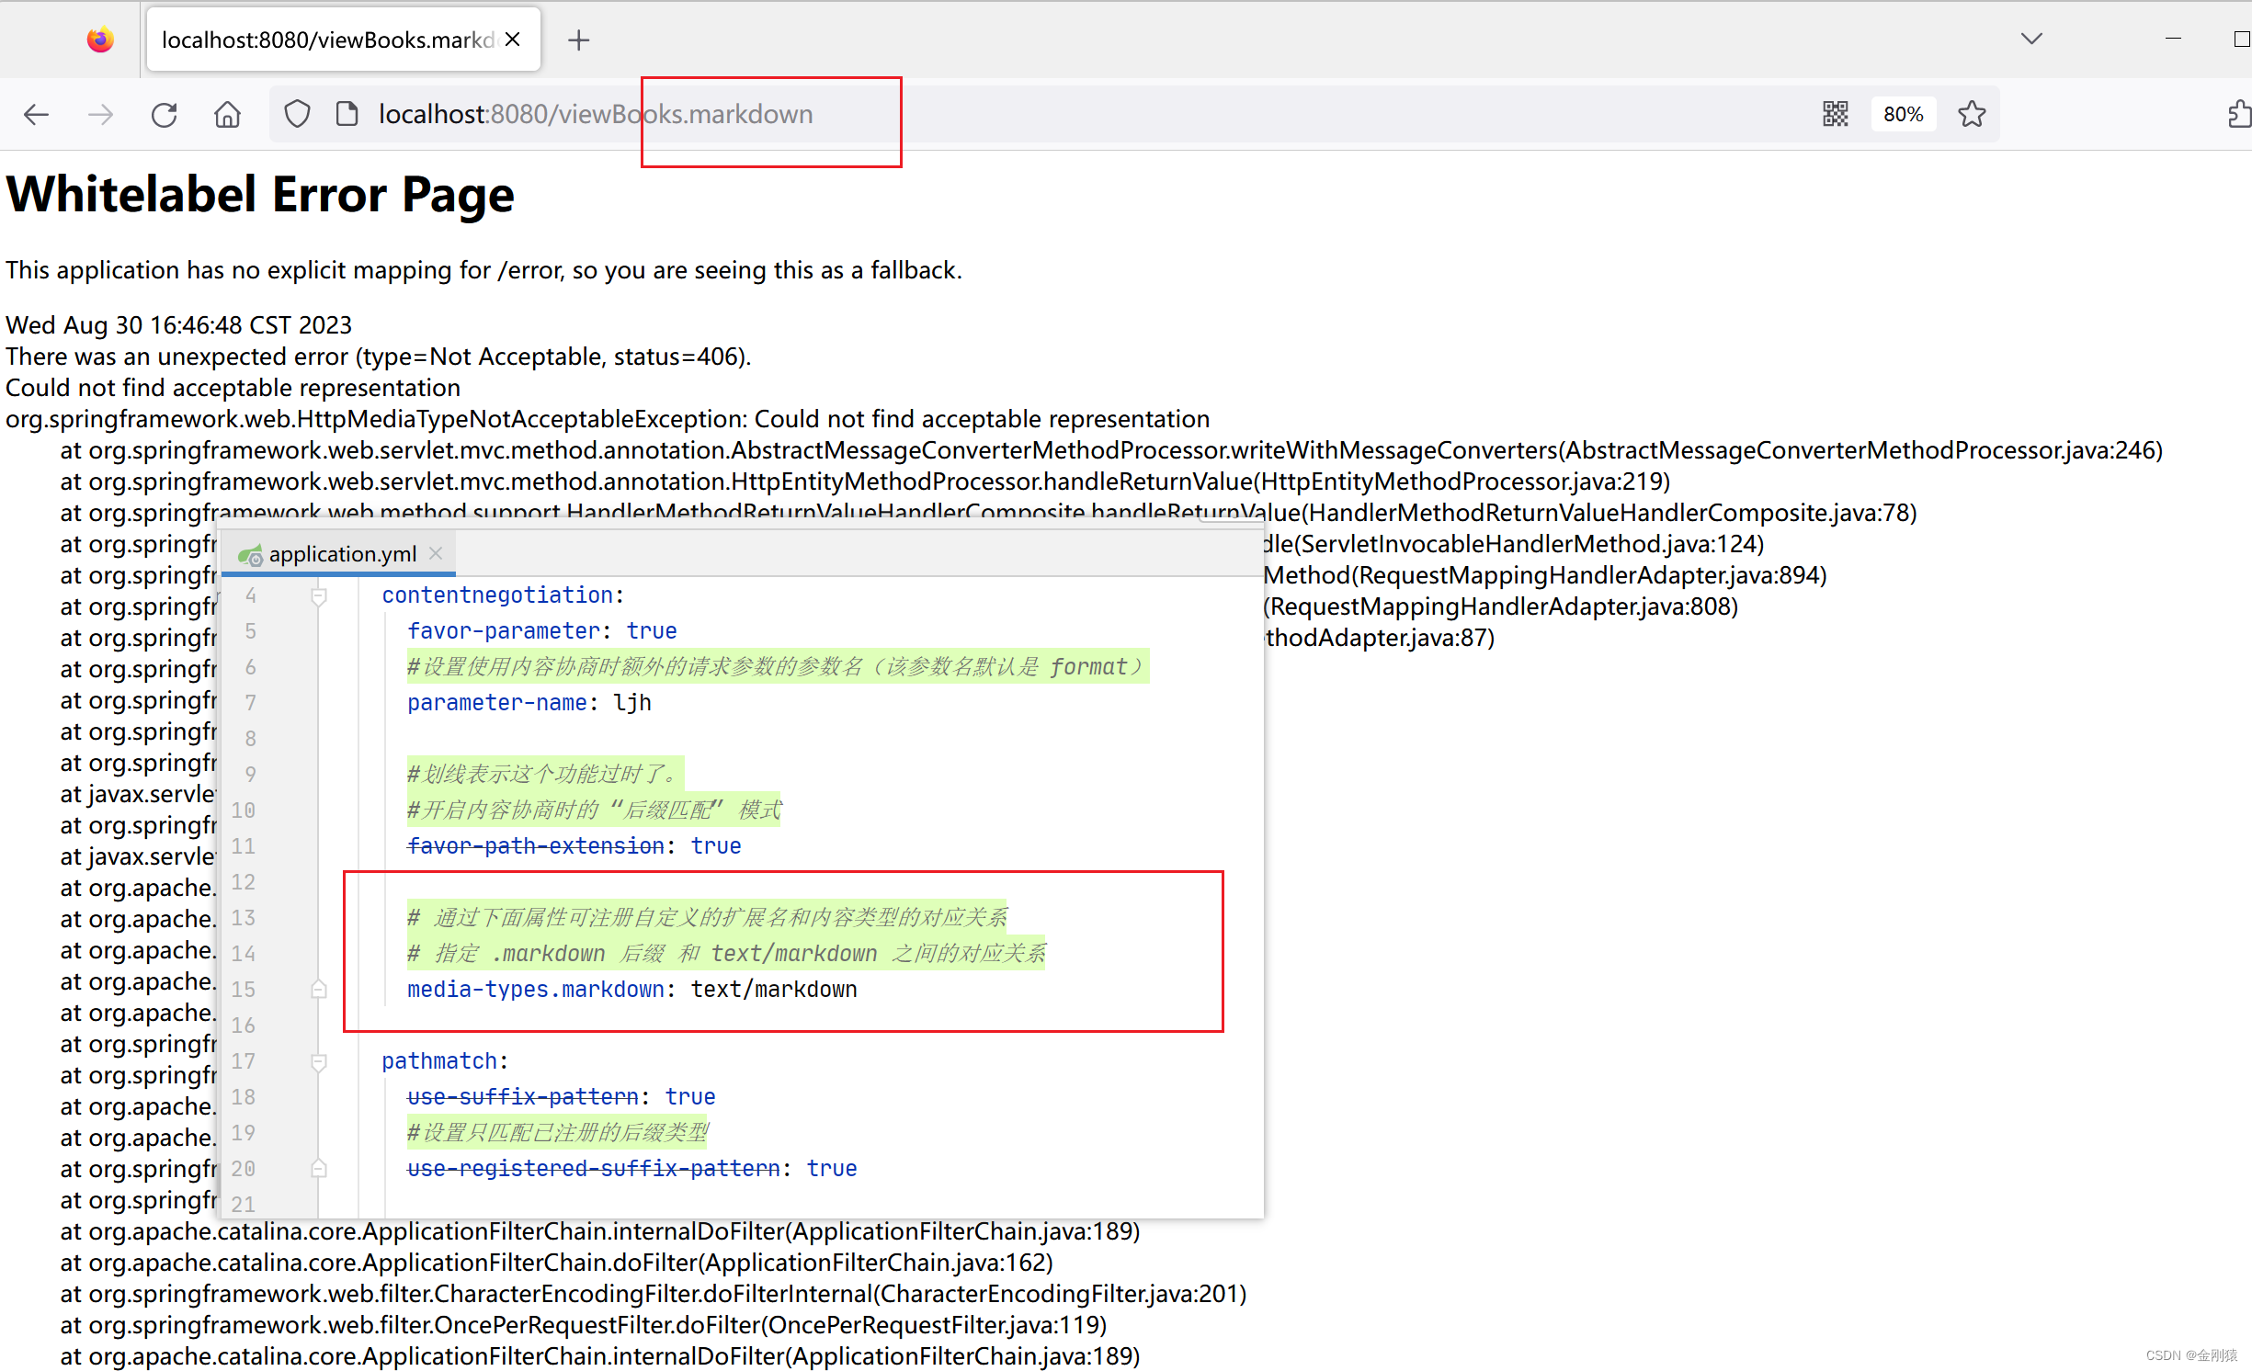Click line number 12 in gutter
Viewport: 2252px width, 1371px height.
(243, 882)
